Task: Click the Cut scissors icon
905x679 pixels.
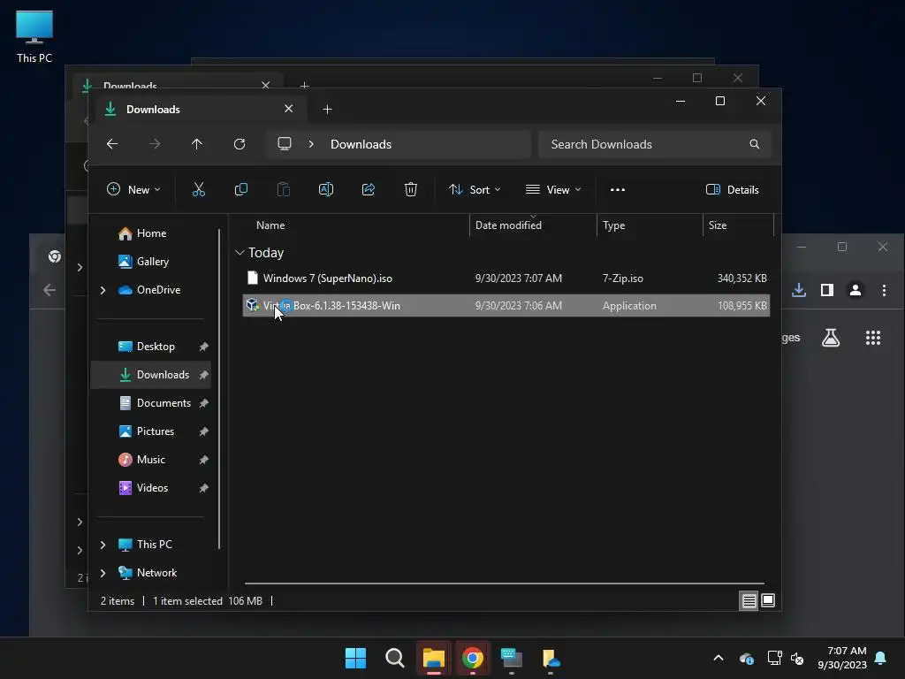Action: (199, 189)
